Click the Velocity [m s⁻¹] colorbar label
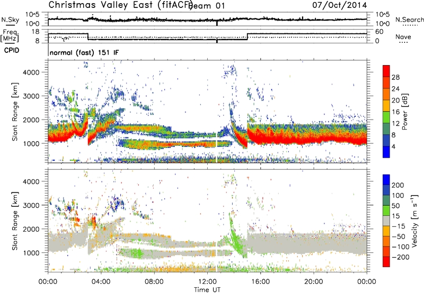Screen dimensions: 424x293 [414, 221]
